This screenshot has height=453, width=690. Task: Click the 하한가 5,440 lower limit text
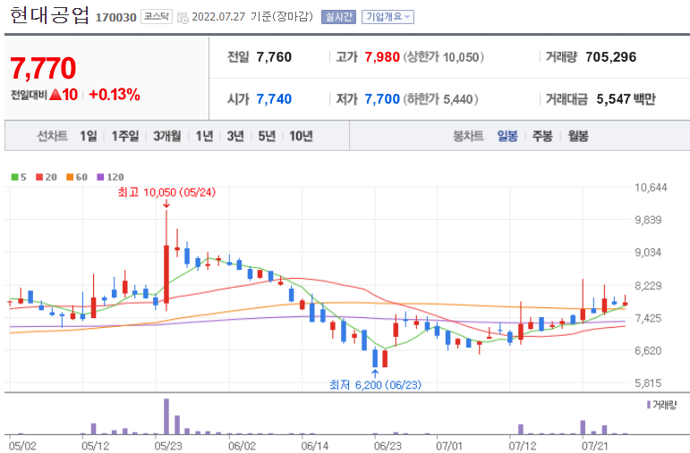pos(440,99)
